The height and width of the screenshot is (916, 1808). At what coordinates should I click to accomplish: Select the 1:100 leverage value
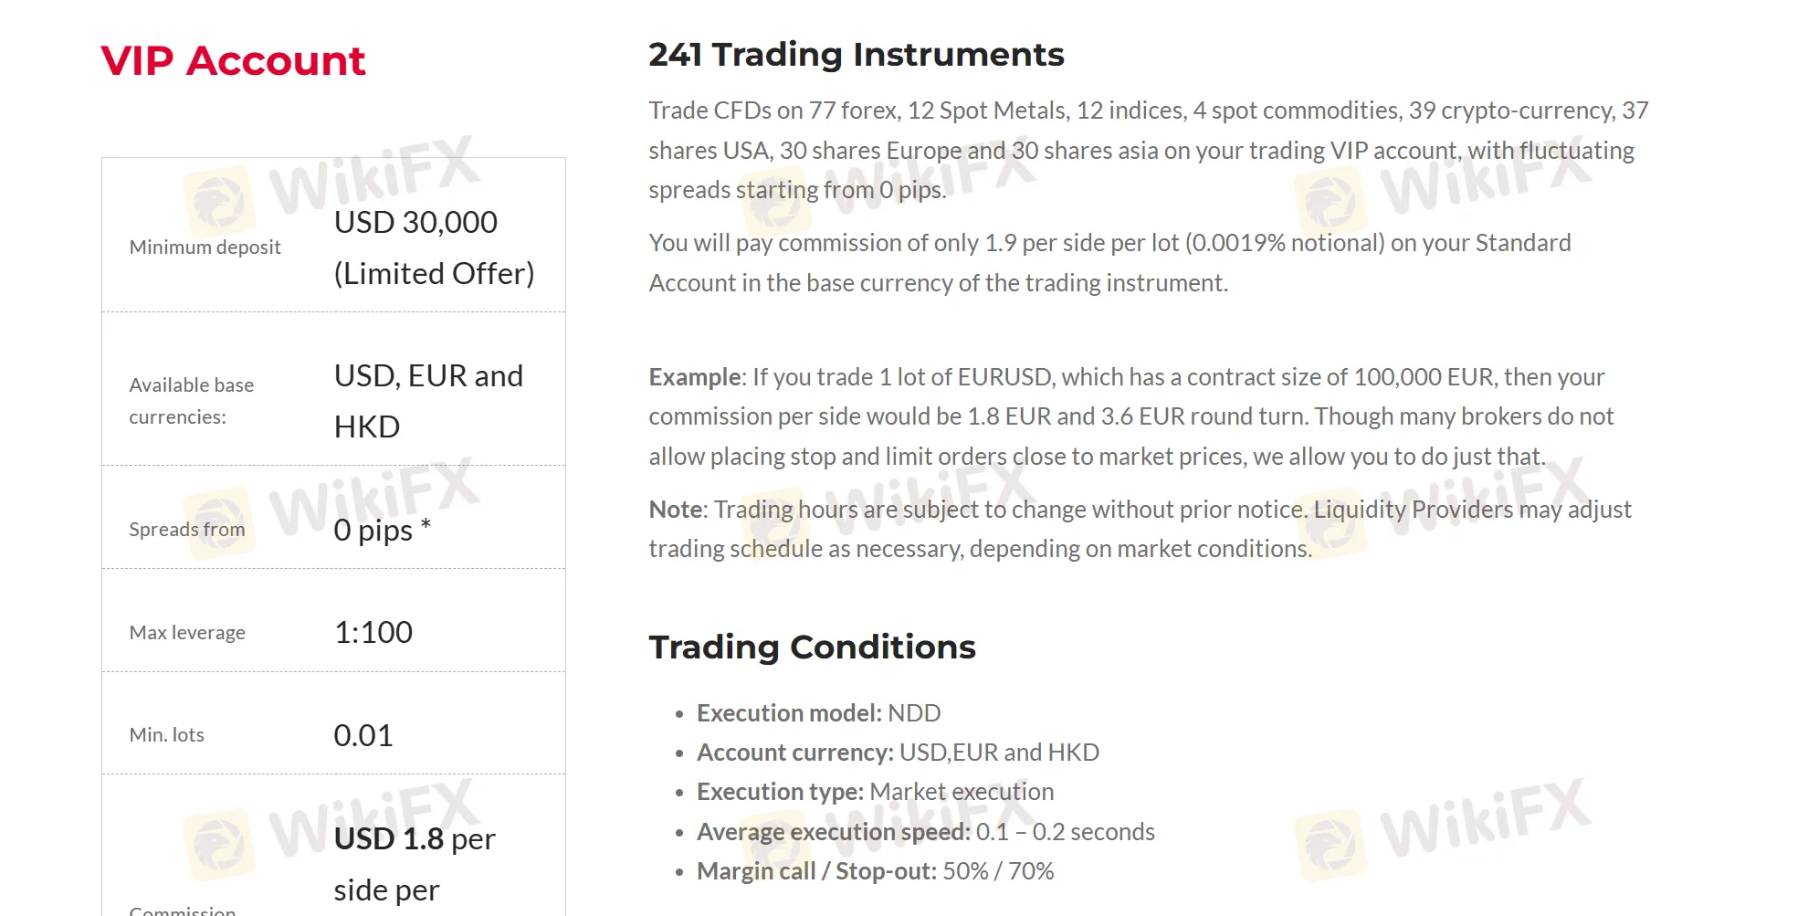pyautogui.click(x=373, y=632)
